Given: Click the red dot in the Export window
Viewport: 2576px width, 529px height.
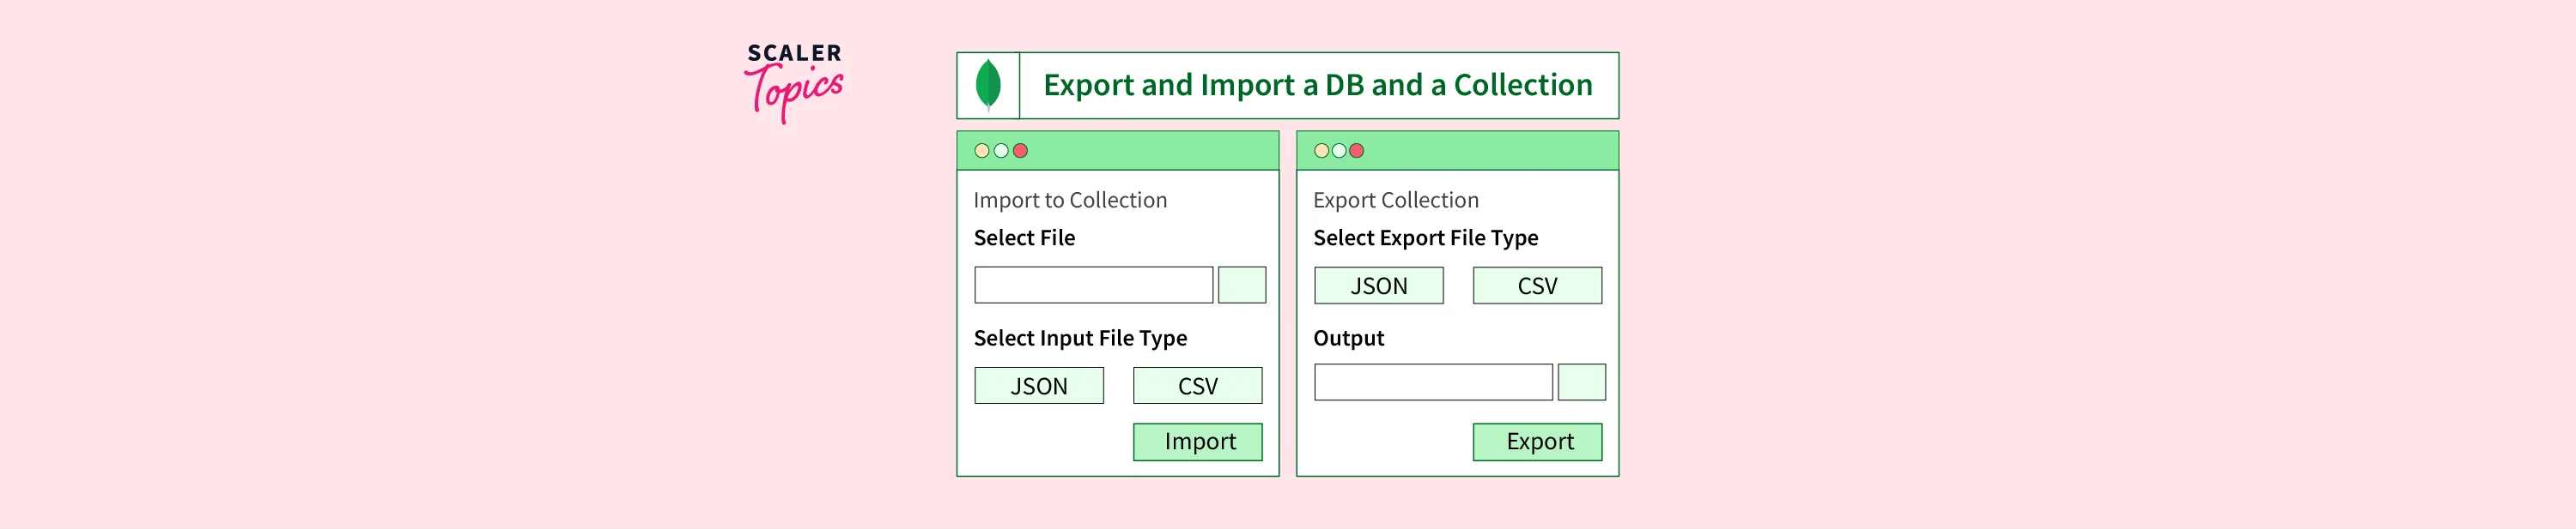Looking at the screenshot, I should pos(1357,151).
